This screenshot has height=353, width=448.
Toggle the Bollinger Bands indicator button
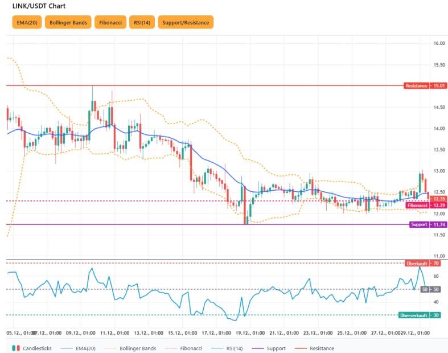68,23
